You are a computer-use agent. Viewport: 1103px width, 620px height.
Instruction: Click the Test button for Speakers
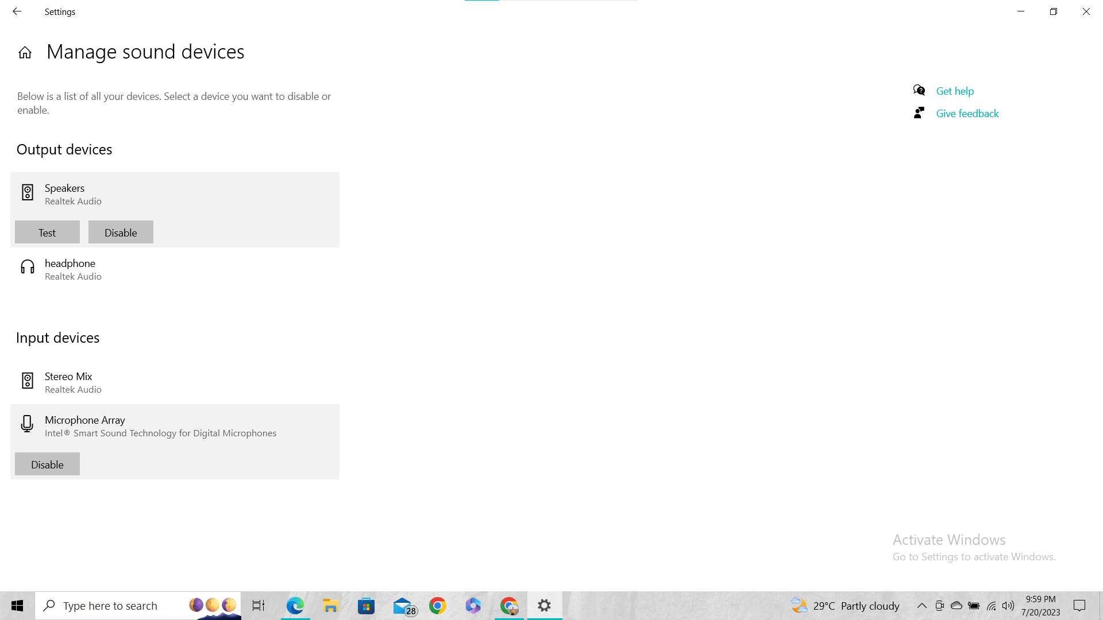pos(47,232)
